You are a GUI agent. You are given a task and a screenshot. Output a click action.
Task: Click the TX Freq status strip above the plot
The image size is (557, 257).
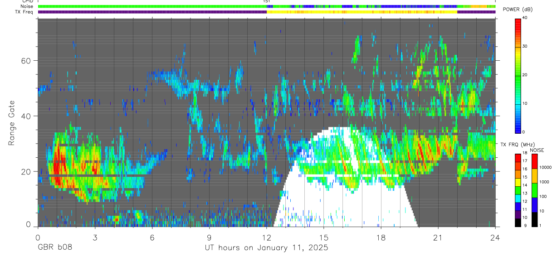point(267,12)
